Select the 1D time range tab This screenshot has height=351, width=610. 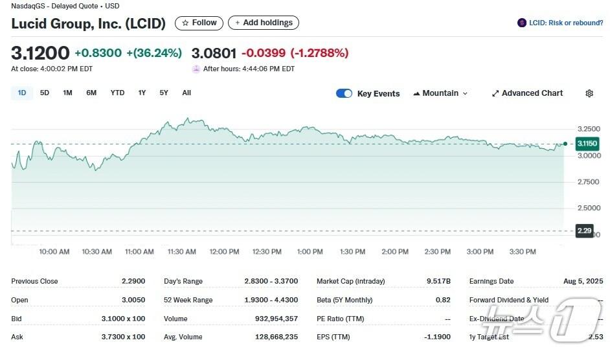coord(22,93)
